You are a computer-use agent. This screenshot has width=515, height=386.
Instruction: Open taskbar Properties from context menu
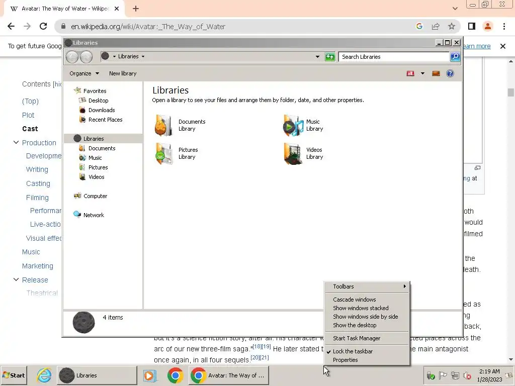point(367,360)
